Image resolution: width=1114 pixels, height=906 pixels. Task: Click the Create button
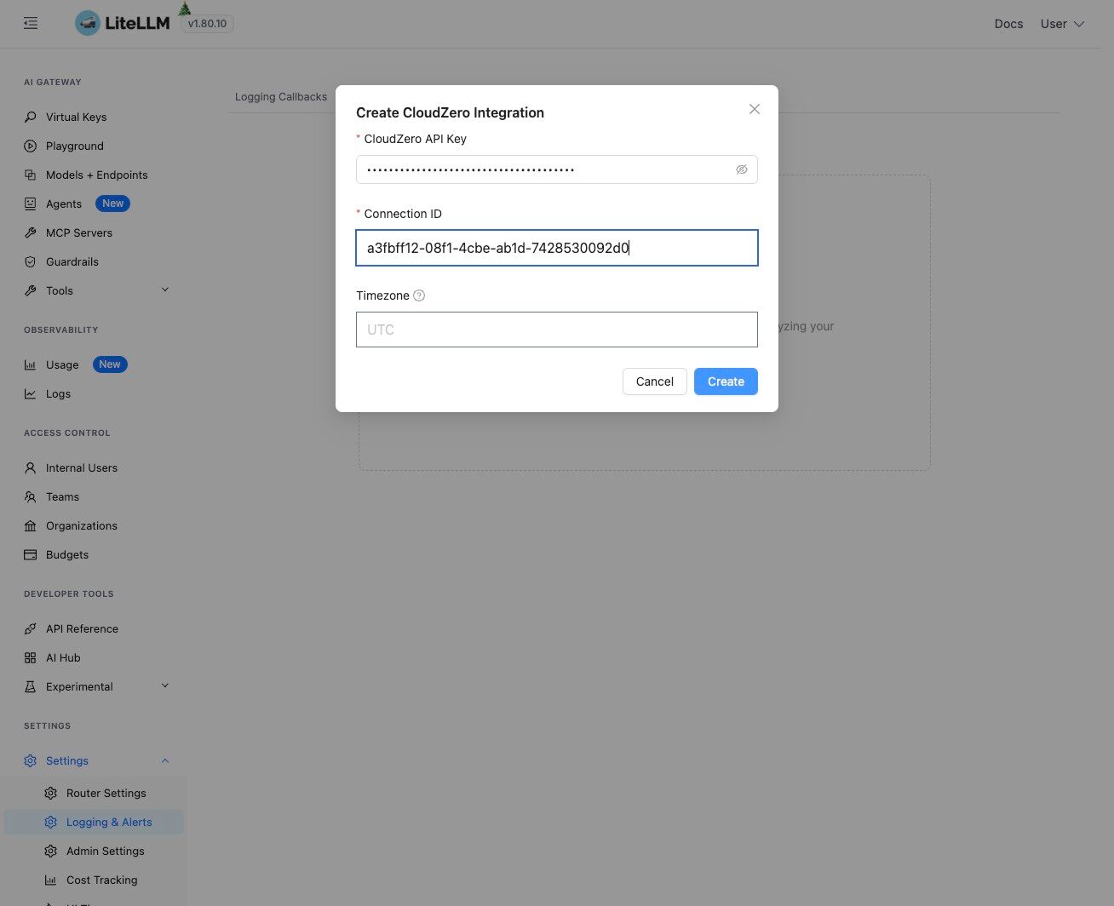click(726, 381)
